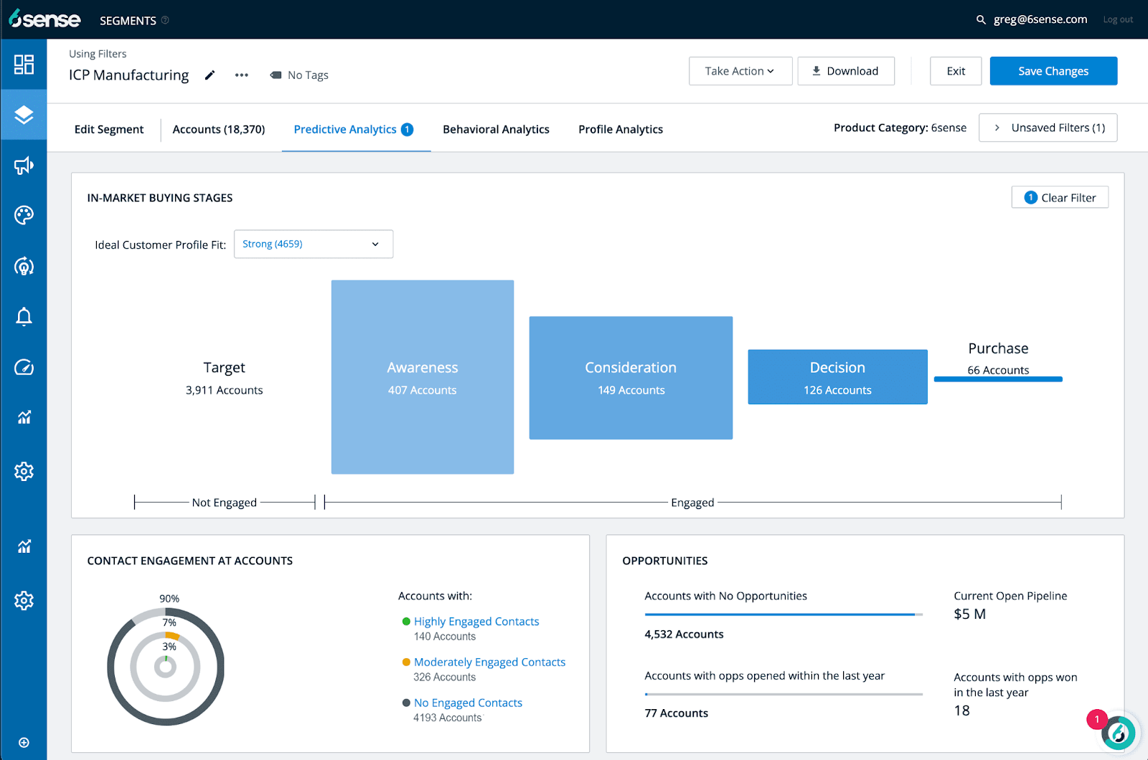The image size is (1148, 760).
Task: Click the search magnifier icon in header
Action: [981, 20]
